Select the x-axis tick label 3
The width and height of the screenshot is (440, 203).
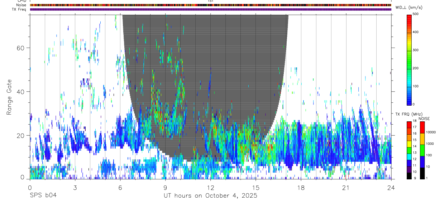[x=75, y=187]
